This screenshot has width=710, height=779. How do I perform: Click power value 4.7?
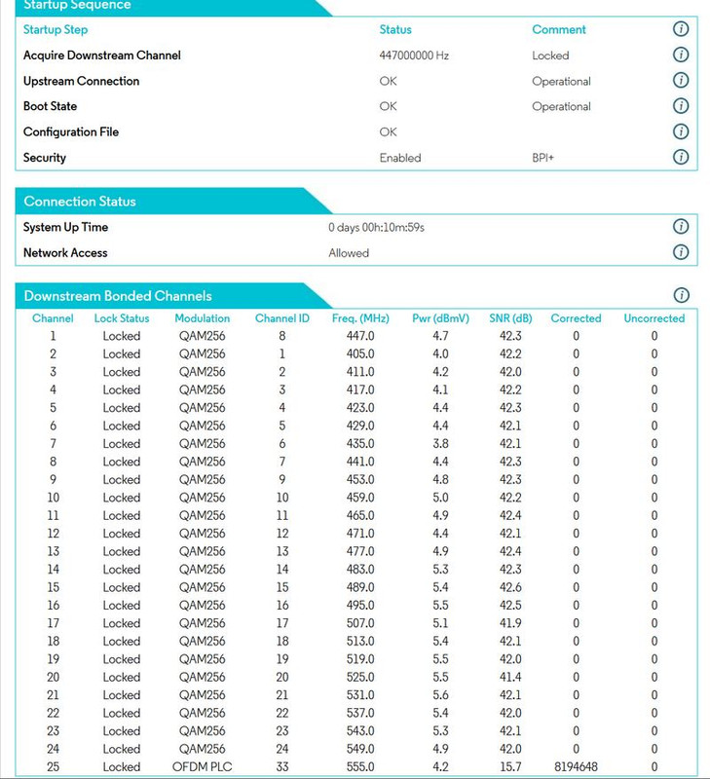click(x=441, y=336)
